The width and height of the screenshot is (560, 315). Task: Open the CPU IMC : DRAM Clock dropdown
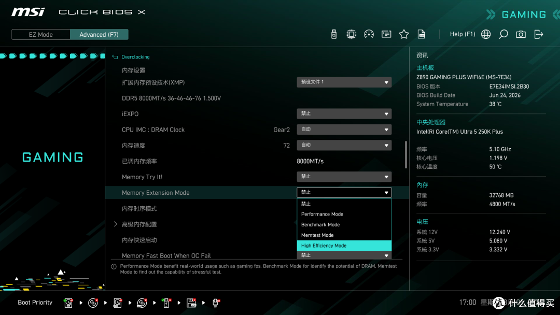click(x=344, y=129)
